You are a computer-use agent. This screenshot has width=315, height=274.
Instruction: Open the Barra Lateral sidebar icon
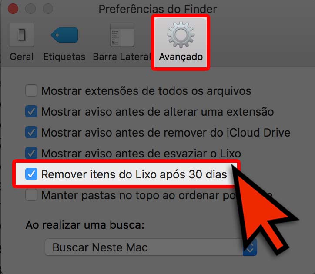coord(122,35)
